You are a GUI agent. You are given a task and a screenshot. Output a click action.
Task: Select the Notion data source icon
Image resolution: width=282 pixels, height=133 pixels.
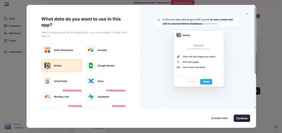(47, 66)
